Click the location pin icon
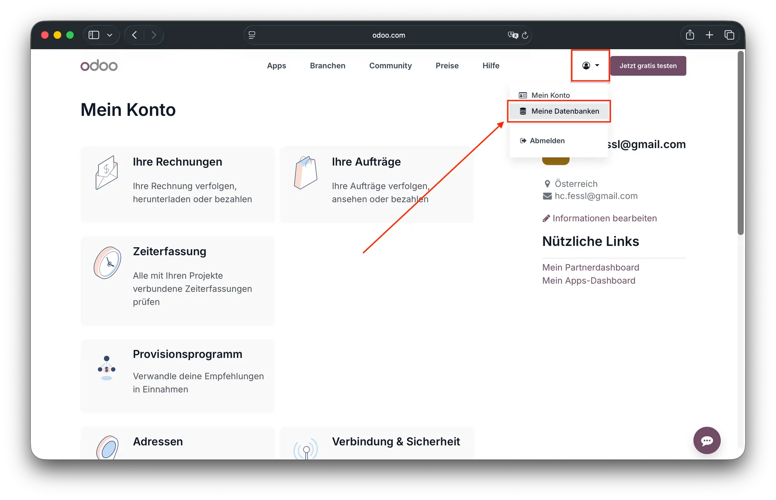 [547, 184]
